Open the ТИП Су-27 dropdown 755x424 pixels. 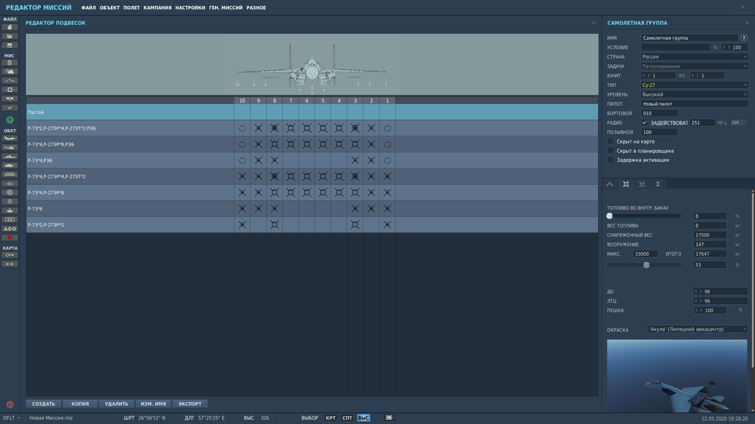point(695,84)
